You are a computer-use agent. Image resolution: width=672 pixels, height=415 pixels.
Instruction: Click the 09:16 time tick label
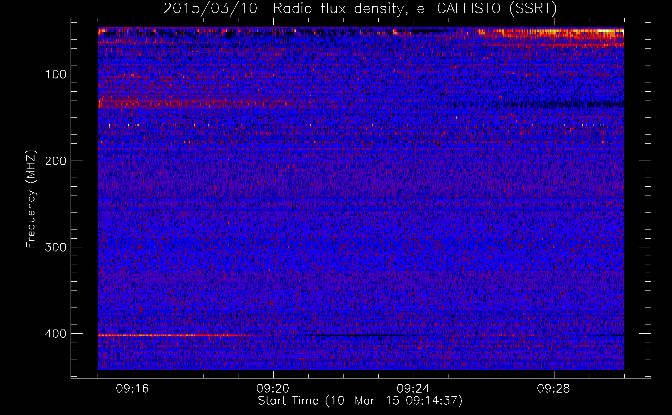click(132, 389)
